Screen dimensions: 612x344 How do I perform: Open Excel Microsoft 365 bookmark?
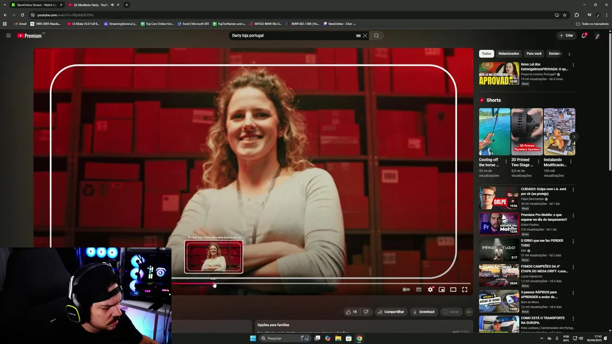point(193,23)
